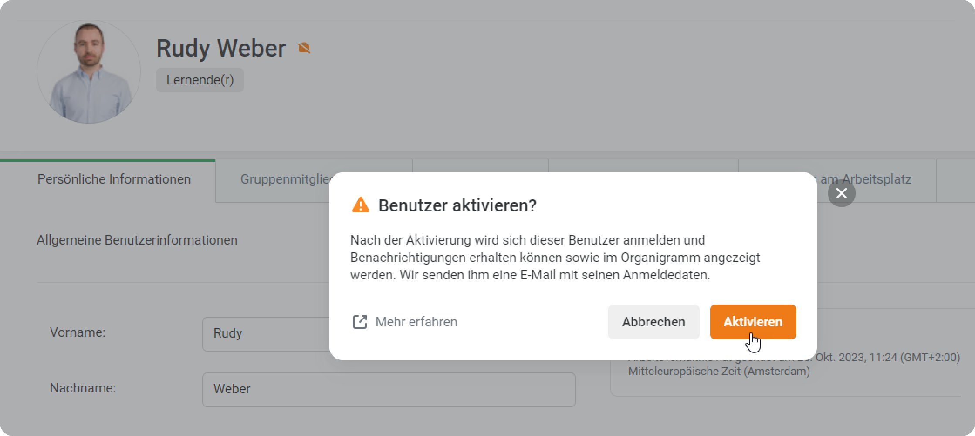
Task: Click the Benutzer aktivieren? dialog title
Action: [x=457, y=205]
